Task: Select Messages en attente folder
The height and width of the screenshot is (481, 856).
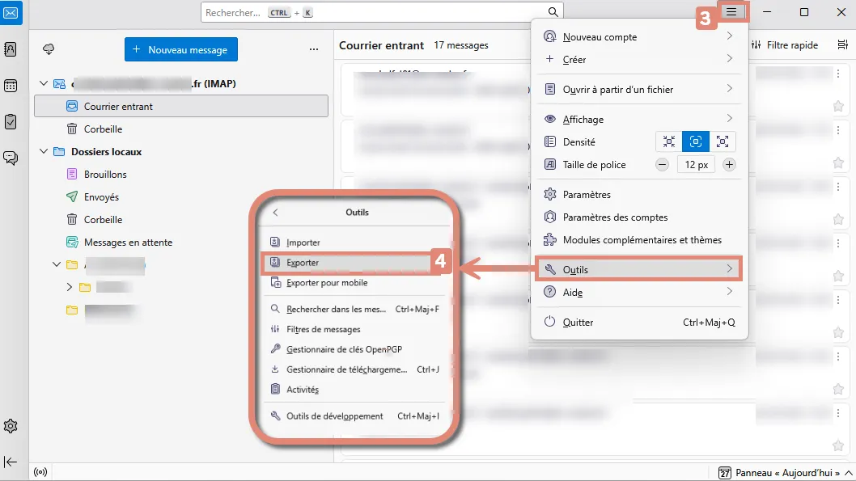Action: (180, 243)
